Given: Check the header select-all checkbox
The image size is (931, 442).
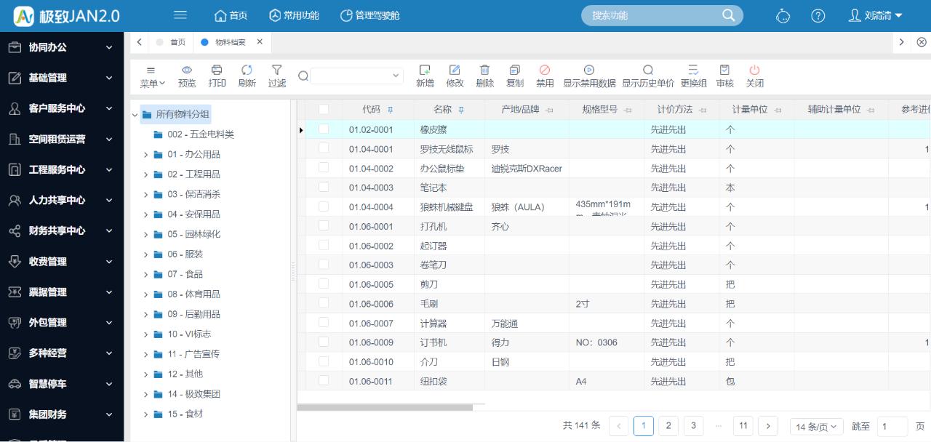Looking at the screenshot, I should point(324,109).
